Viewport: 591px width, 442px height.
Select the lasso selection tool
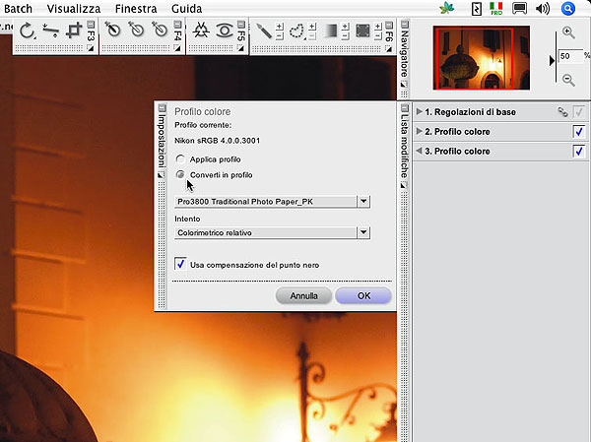click(x=296, y=32)
